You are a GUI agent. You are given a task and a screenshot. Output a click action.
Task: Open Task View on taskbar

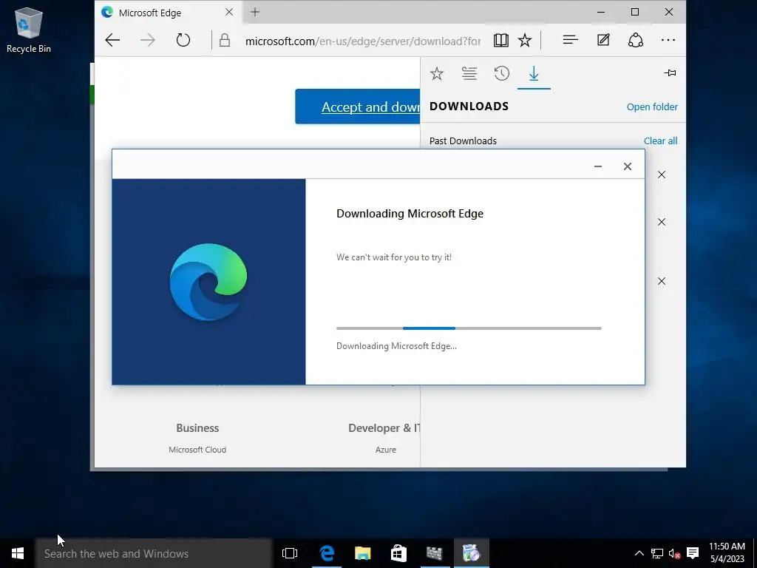[x=290, y=553]
